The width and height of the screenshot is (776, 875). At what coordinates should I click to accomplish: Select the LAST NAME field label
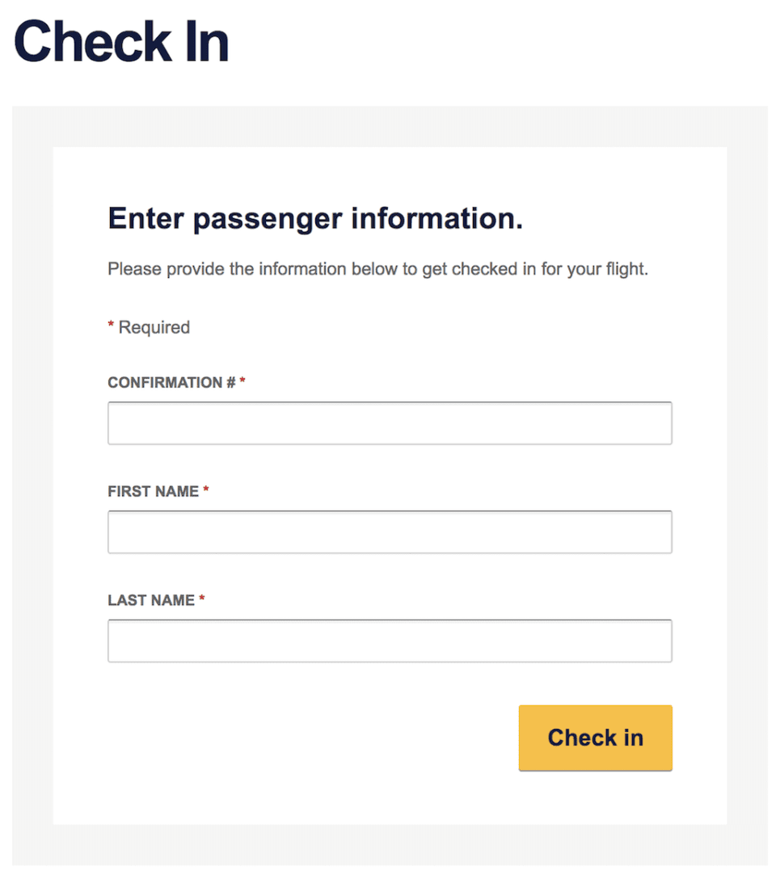152,600
